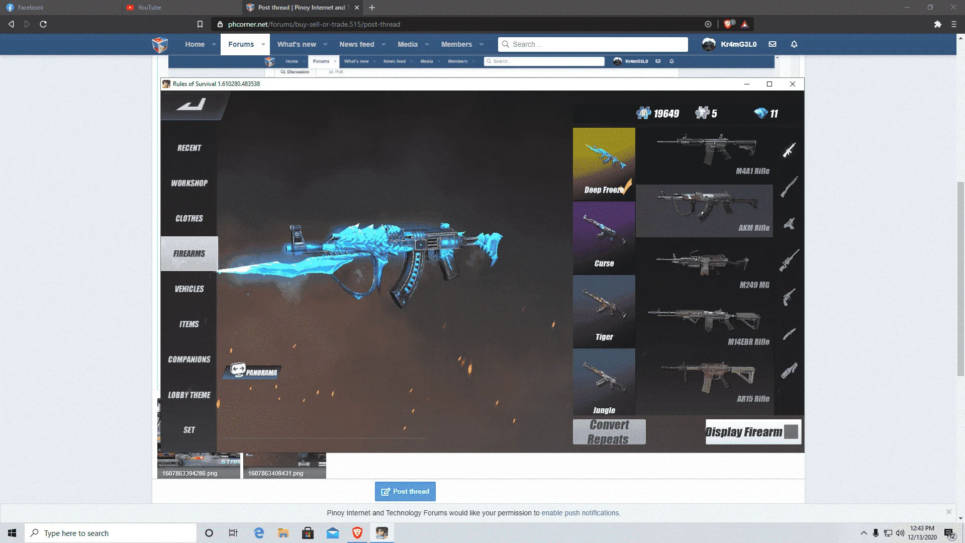Open forum alerts bell icon
Image resolution: width=965 pixels, height=543 pixels.
point(794,44)
